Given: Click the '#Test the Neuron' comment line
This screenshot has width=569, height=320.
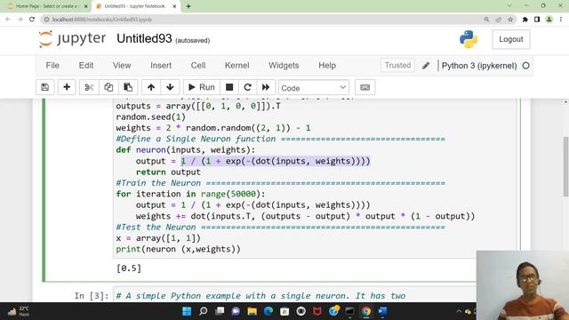Looking at the screenshot, I should pyautogui.click(x=280, y=228).
